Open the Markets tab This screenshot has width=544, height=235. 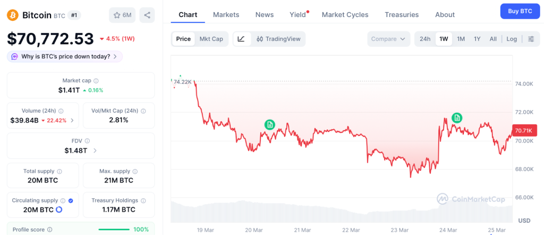pos(226,14)
